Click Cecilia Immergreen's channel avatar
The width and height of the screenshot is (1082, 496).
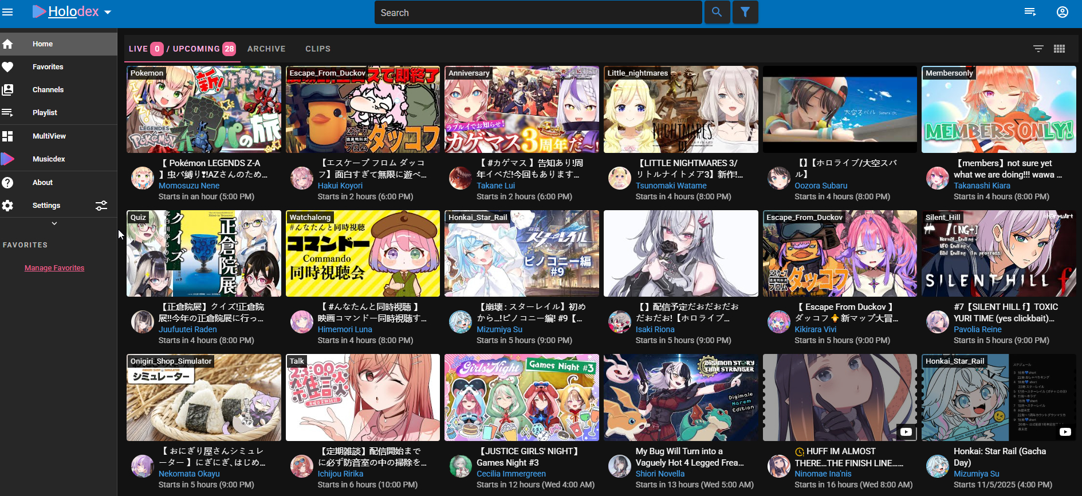point(461,466)
